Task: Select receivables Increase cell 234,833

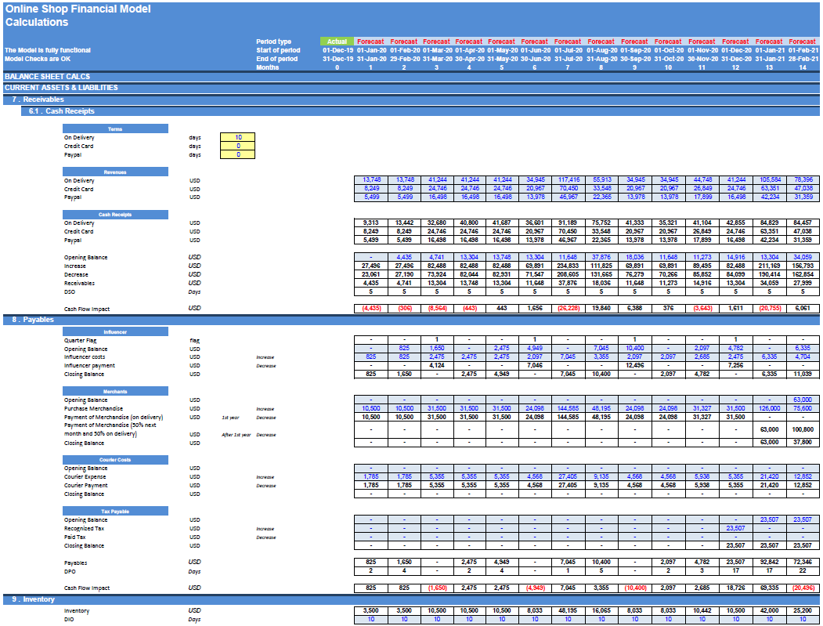Action: click(568, 266)
